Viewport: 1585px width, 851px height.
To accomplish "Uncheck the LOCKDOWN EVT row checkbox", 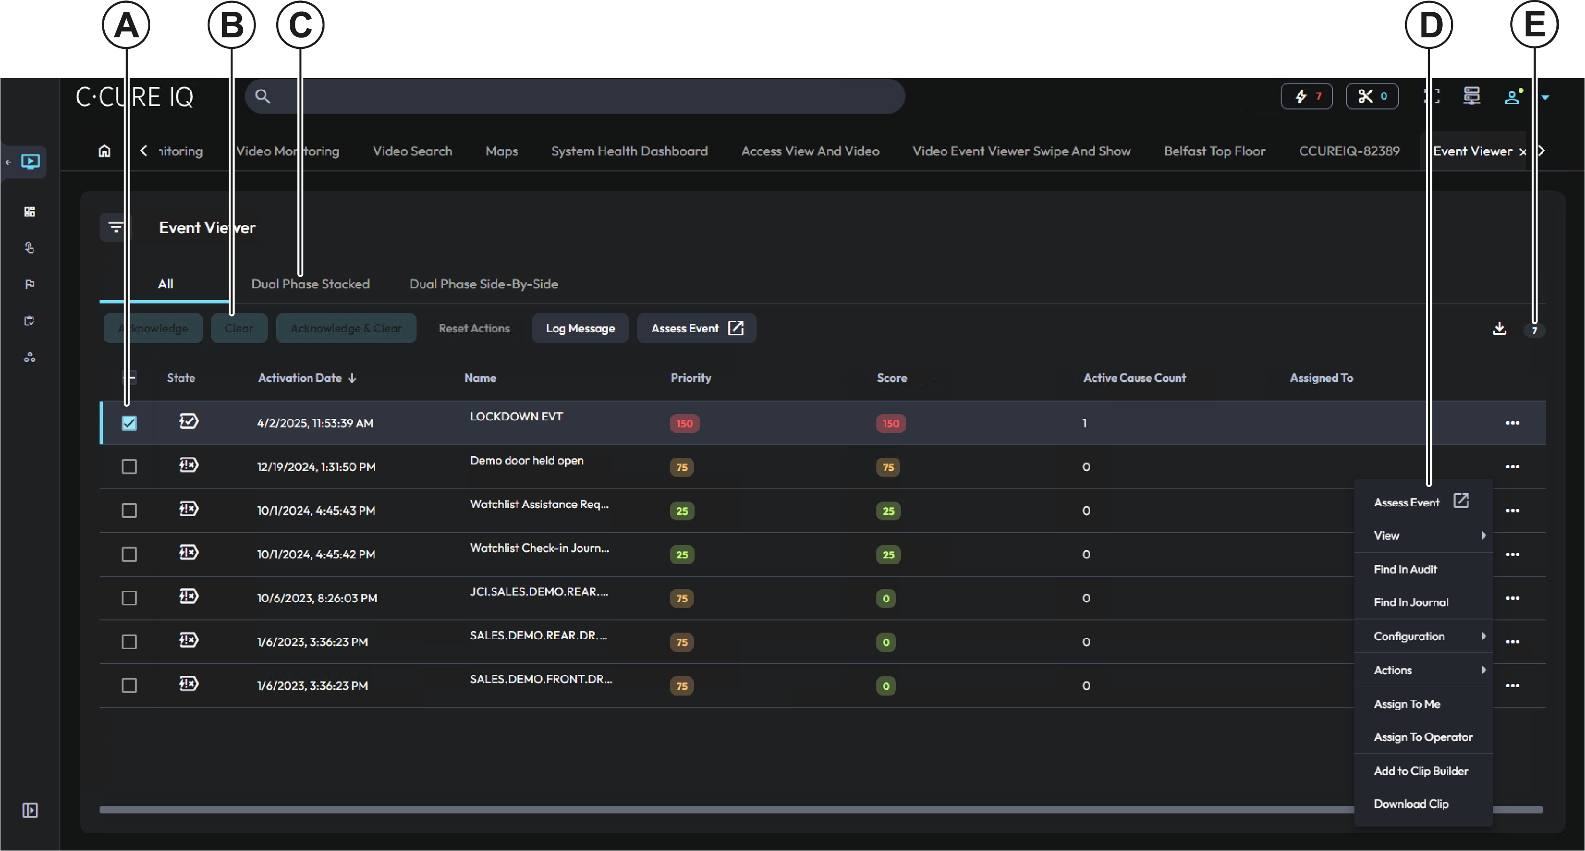I will [129, 423].
